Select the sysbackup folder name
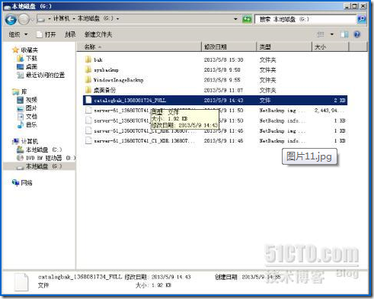Image resolution: width=374 pixels, height=299 pixels. 106,70
